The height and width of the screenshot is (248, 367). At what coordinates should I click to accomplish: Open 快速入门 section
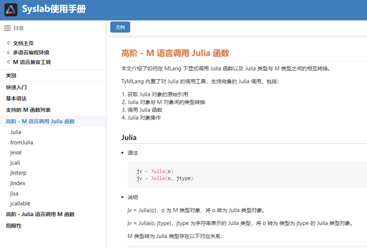[17, 87]
